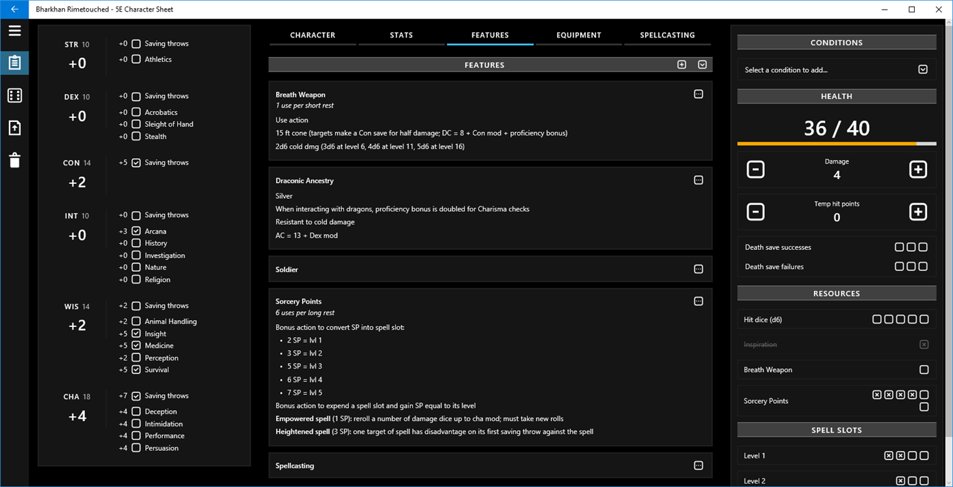Uncheck the Arcana skill proficiency
The height and width of the screenshot is (487, 953).
(136, 230)
